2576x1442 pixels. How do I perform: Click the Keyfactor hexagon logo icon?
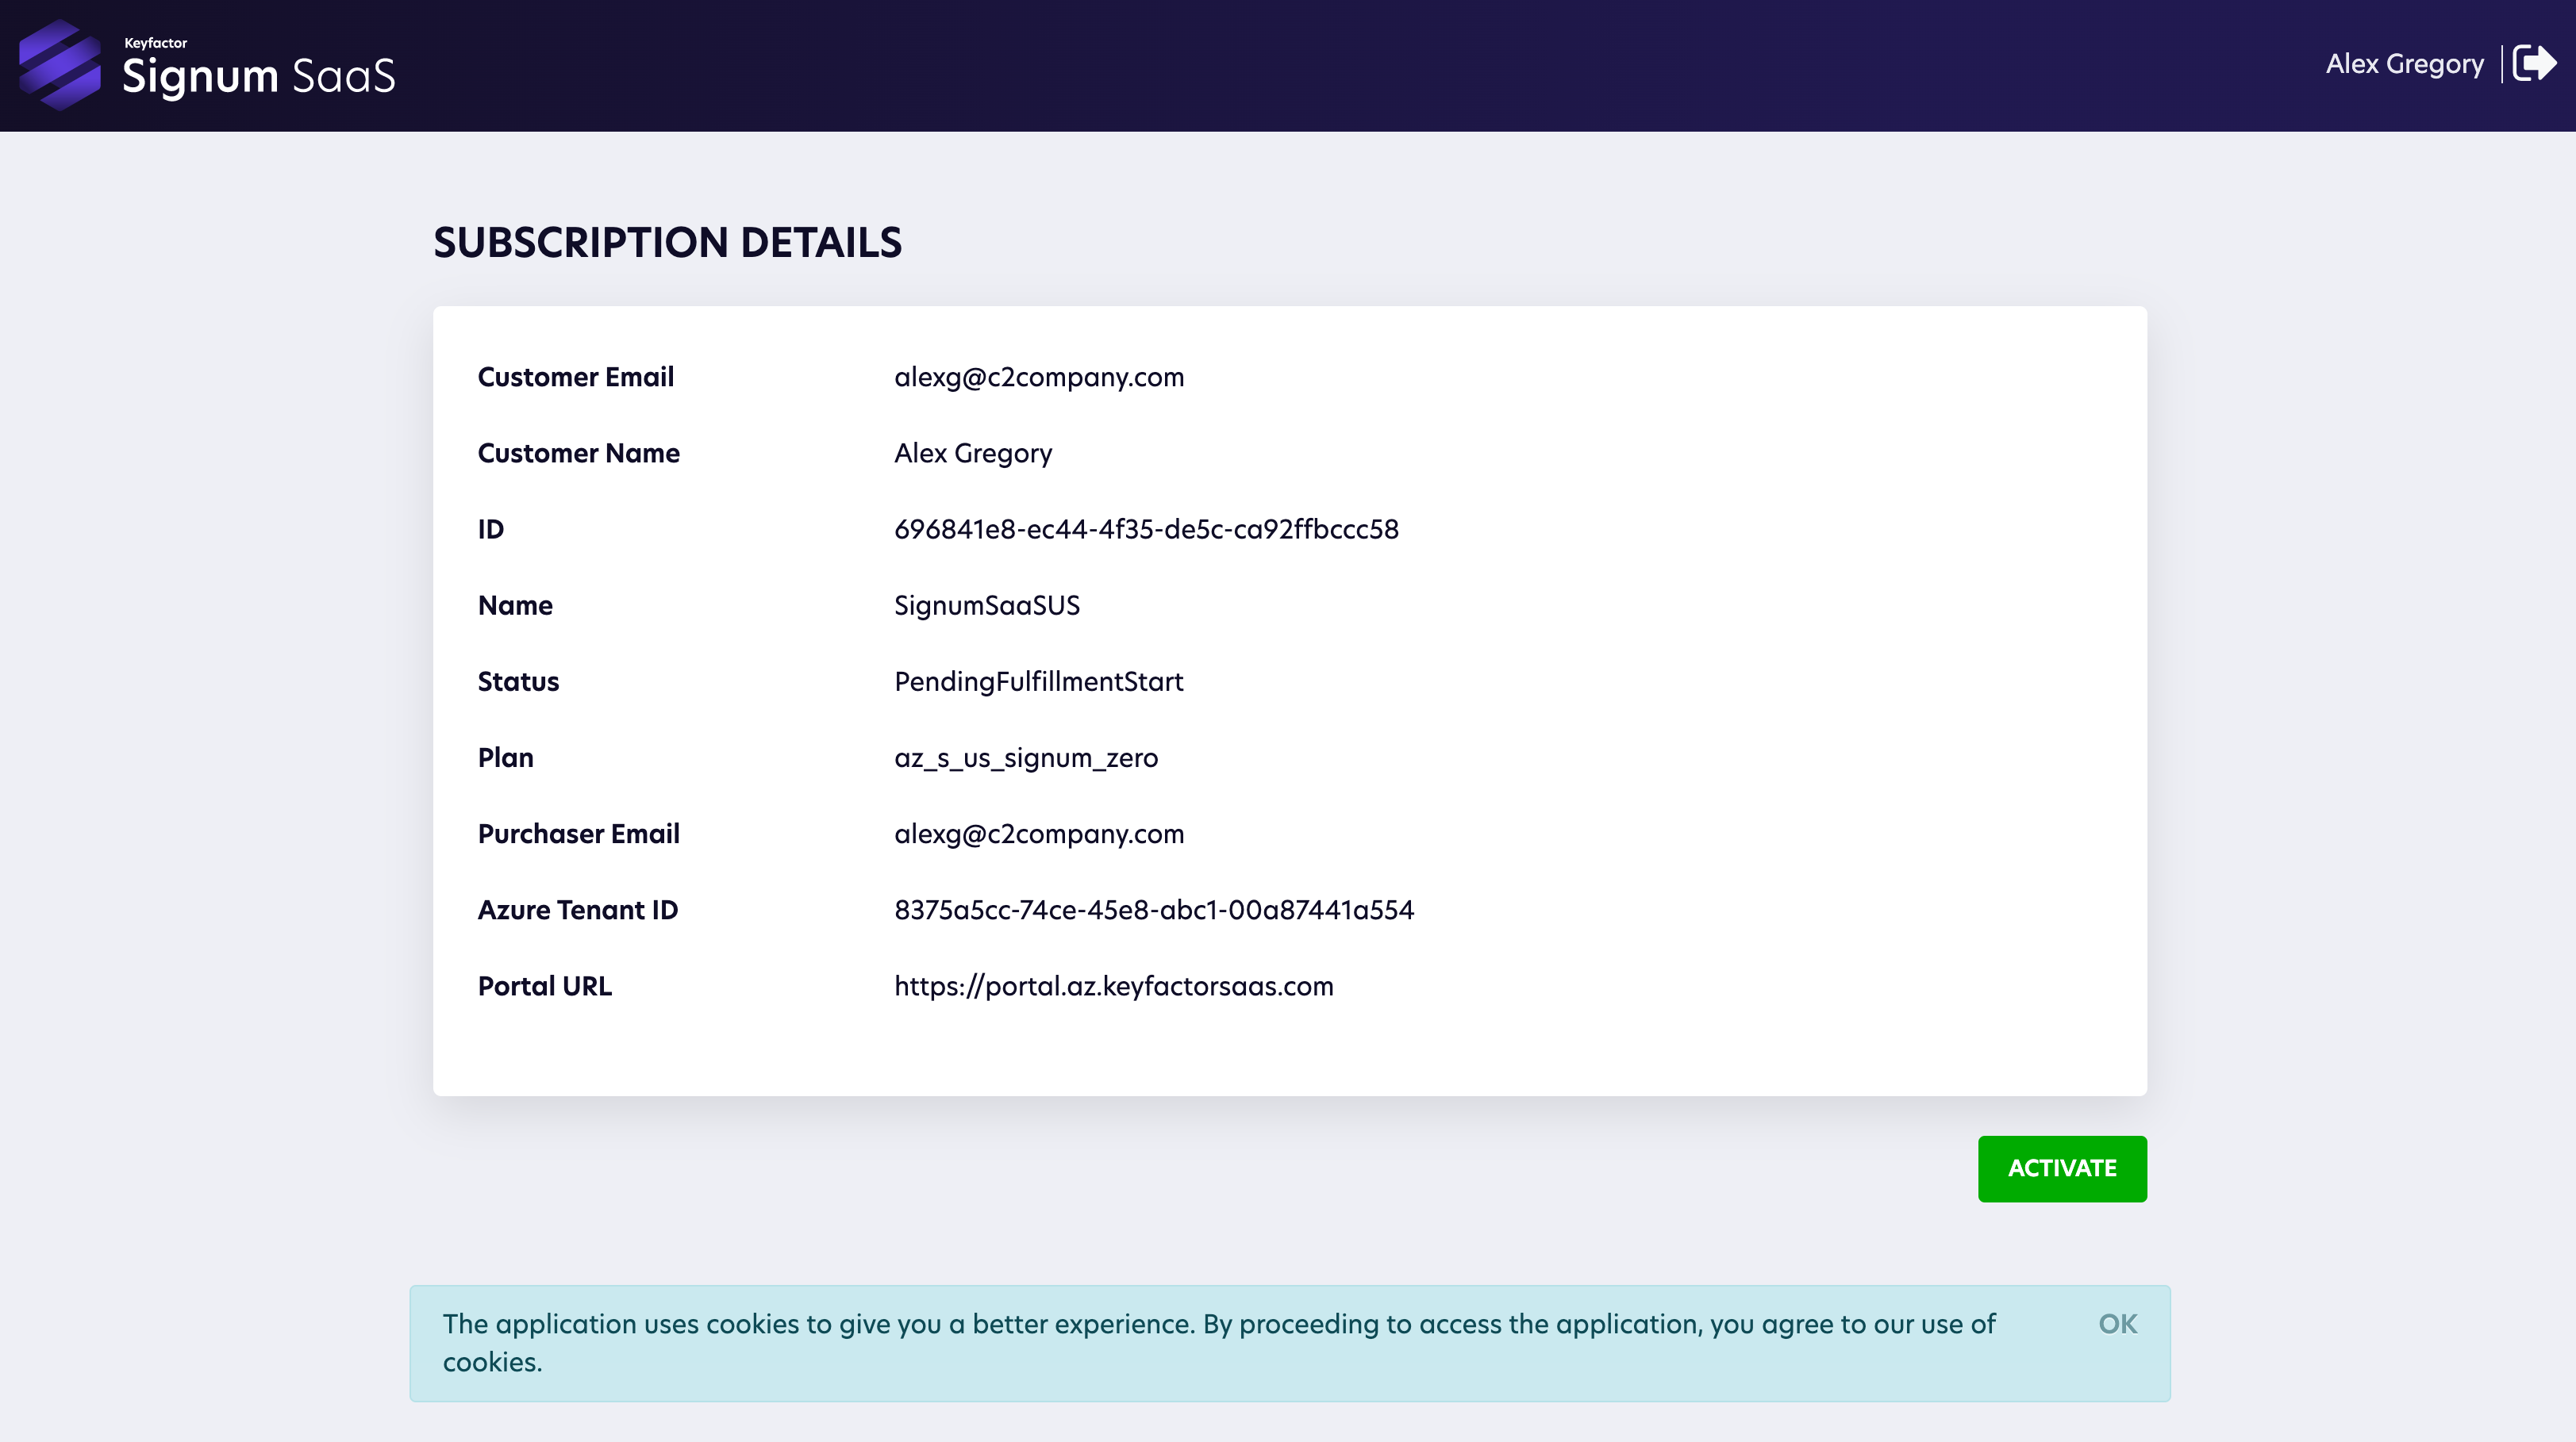point(60,65)
